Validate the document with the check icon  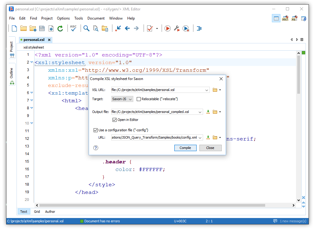coord(150,28)
